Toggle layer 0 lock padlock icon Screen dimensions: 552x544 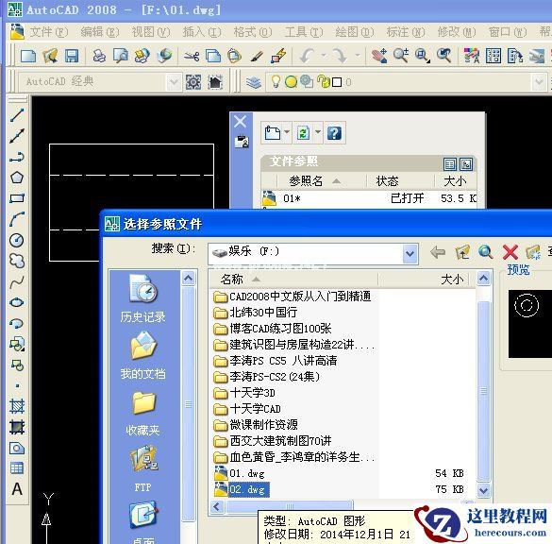coord(323,81)
